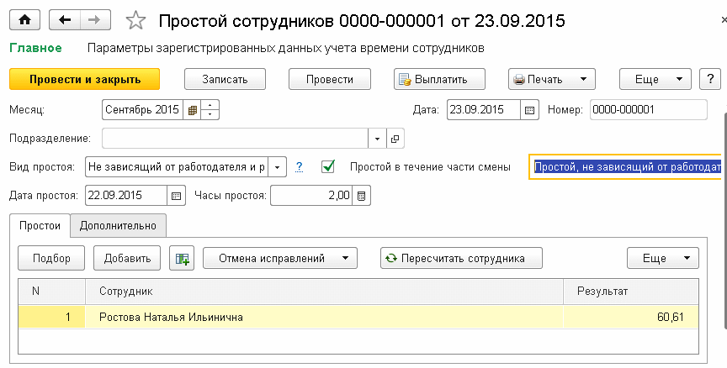This screenshot has width=727, height=368.
Task: Click the add-rows table icon
Action: [x=182, y=258]
